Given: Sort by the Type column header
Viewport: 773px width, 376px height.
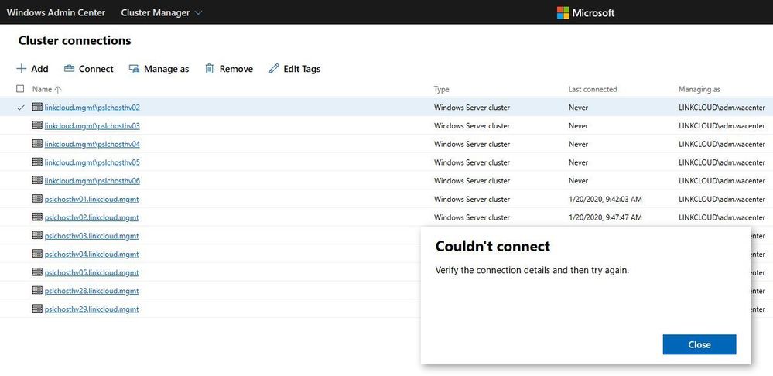Looking at the screenshot, I should click(x=441, y=89).
